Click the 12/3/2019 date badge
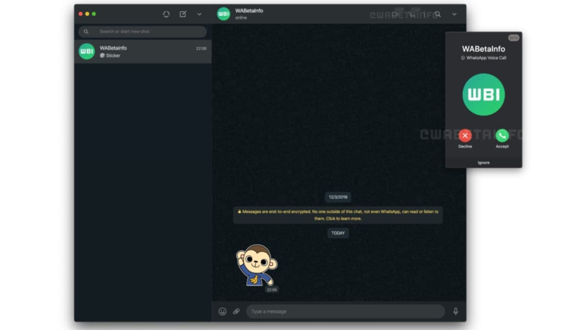The width and height of the screenshot is (587, 330). tap(338, 197)
